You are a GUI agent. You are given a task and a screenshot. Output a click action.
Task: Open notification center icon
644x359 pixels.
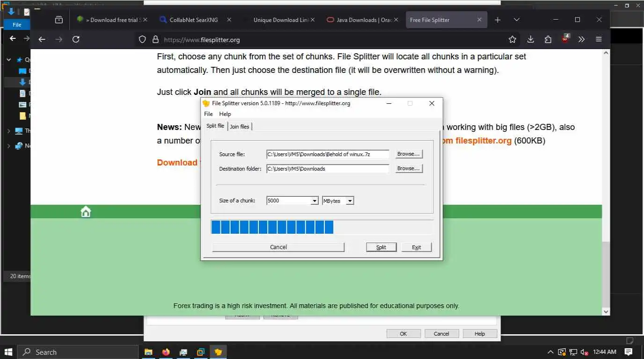pos(629,352)
